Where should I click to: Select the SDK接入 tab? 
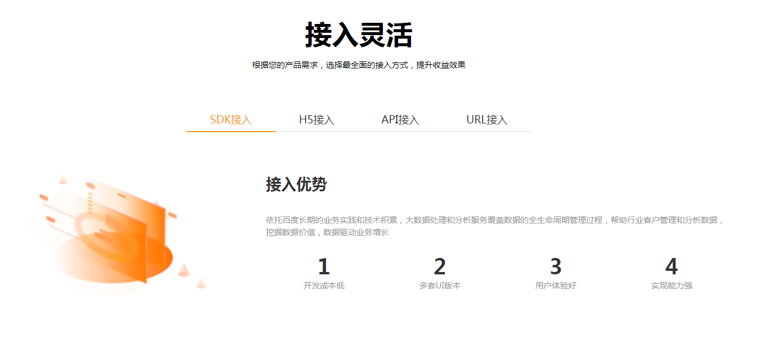[x=230, y=120]
